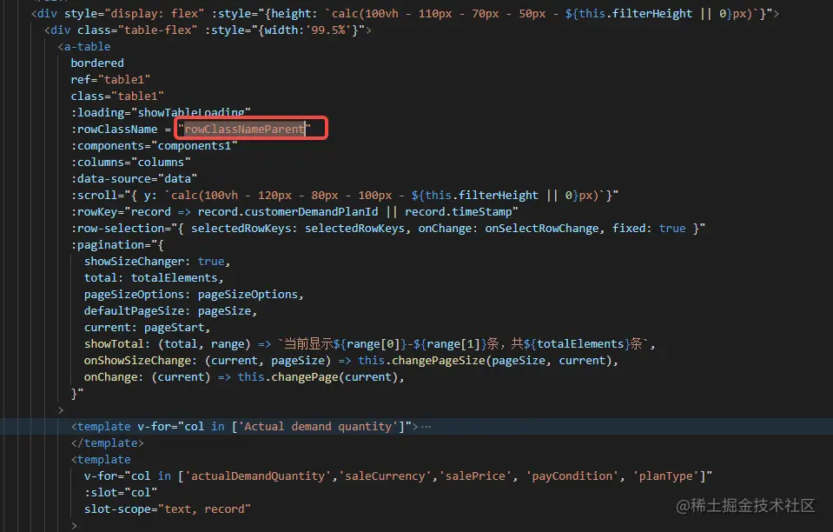
Task: Click the class="table1" attribute line
Action: click(117, 96)
